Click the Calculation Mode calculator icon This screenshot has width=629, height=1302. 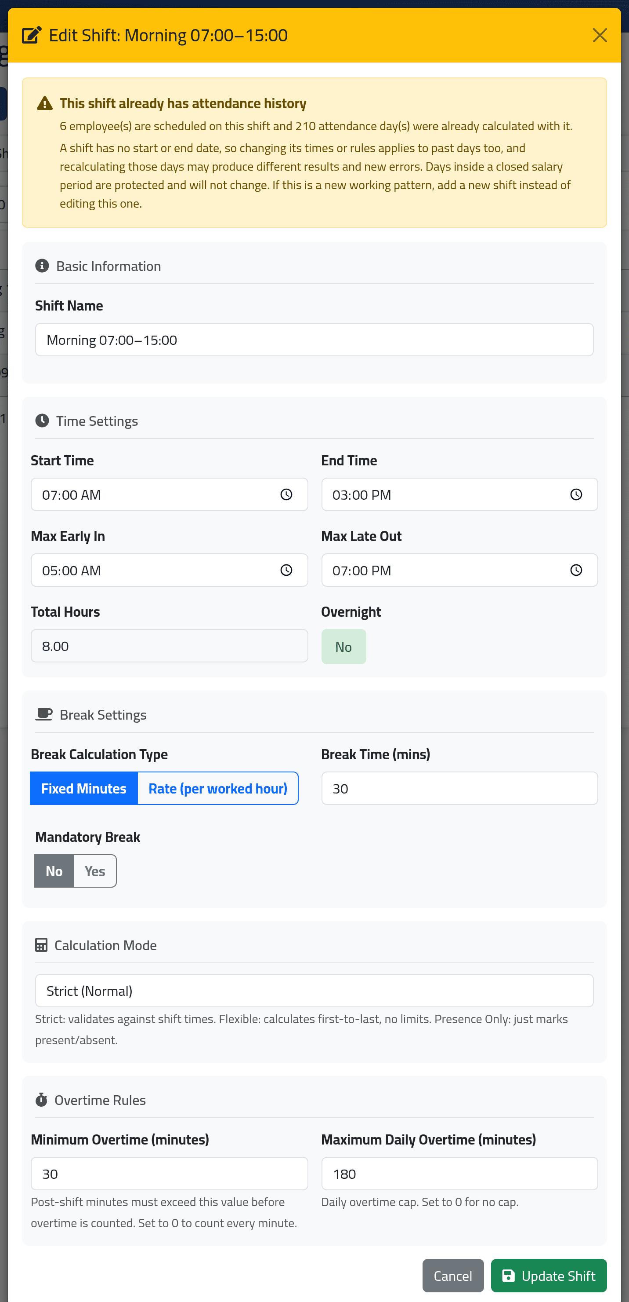point(41,945)
